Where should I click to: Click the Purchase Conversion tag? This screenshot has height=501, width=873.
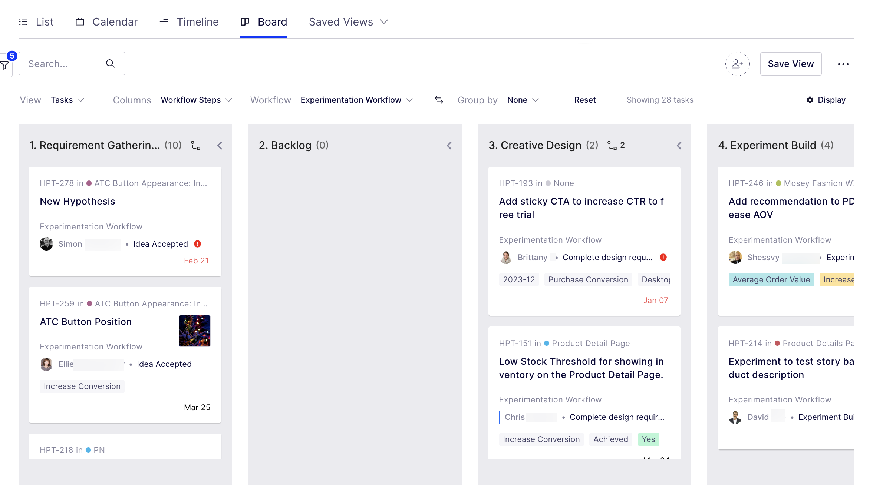(588, 280)
